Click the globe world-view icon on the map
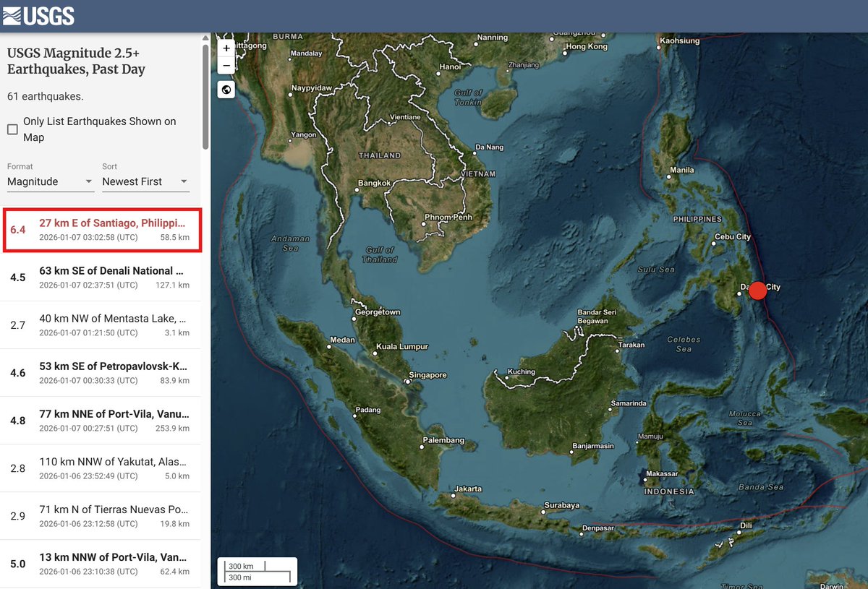868x589 pixels. [x=226, y=90]
